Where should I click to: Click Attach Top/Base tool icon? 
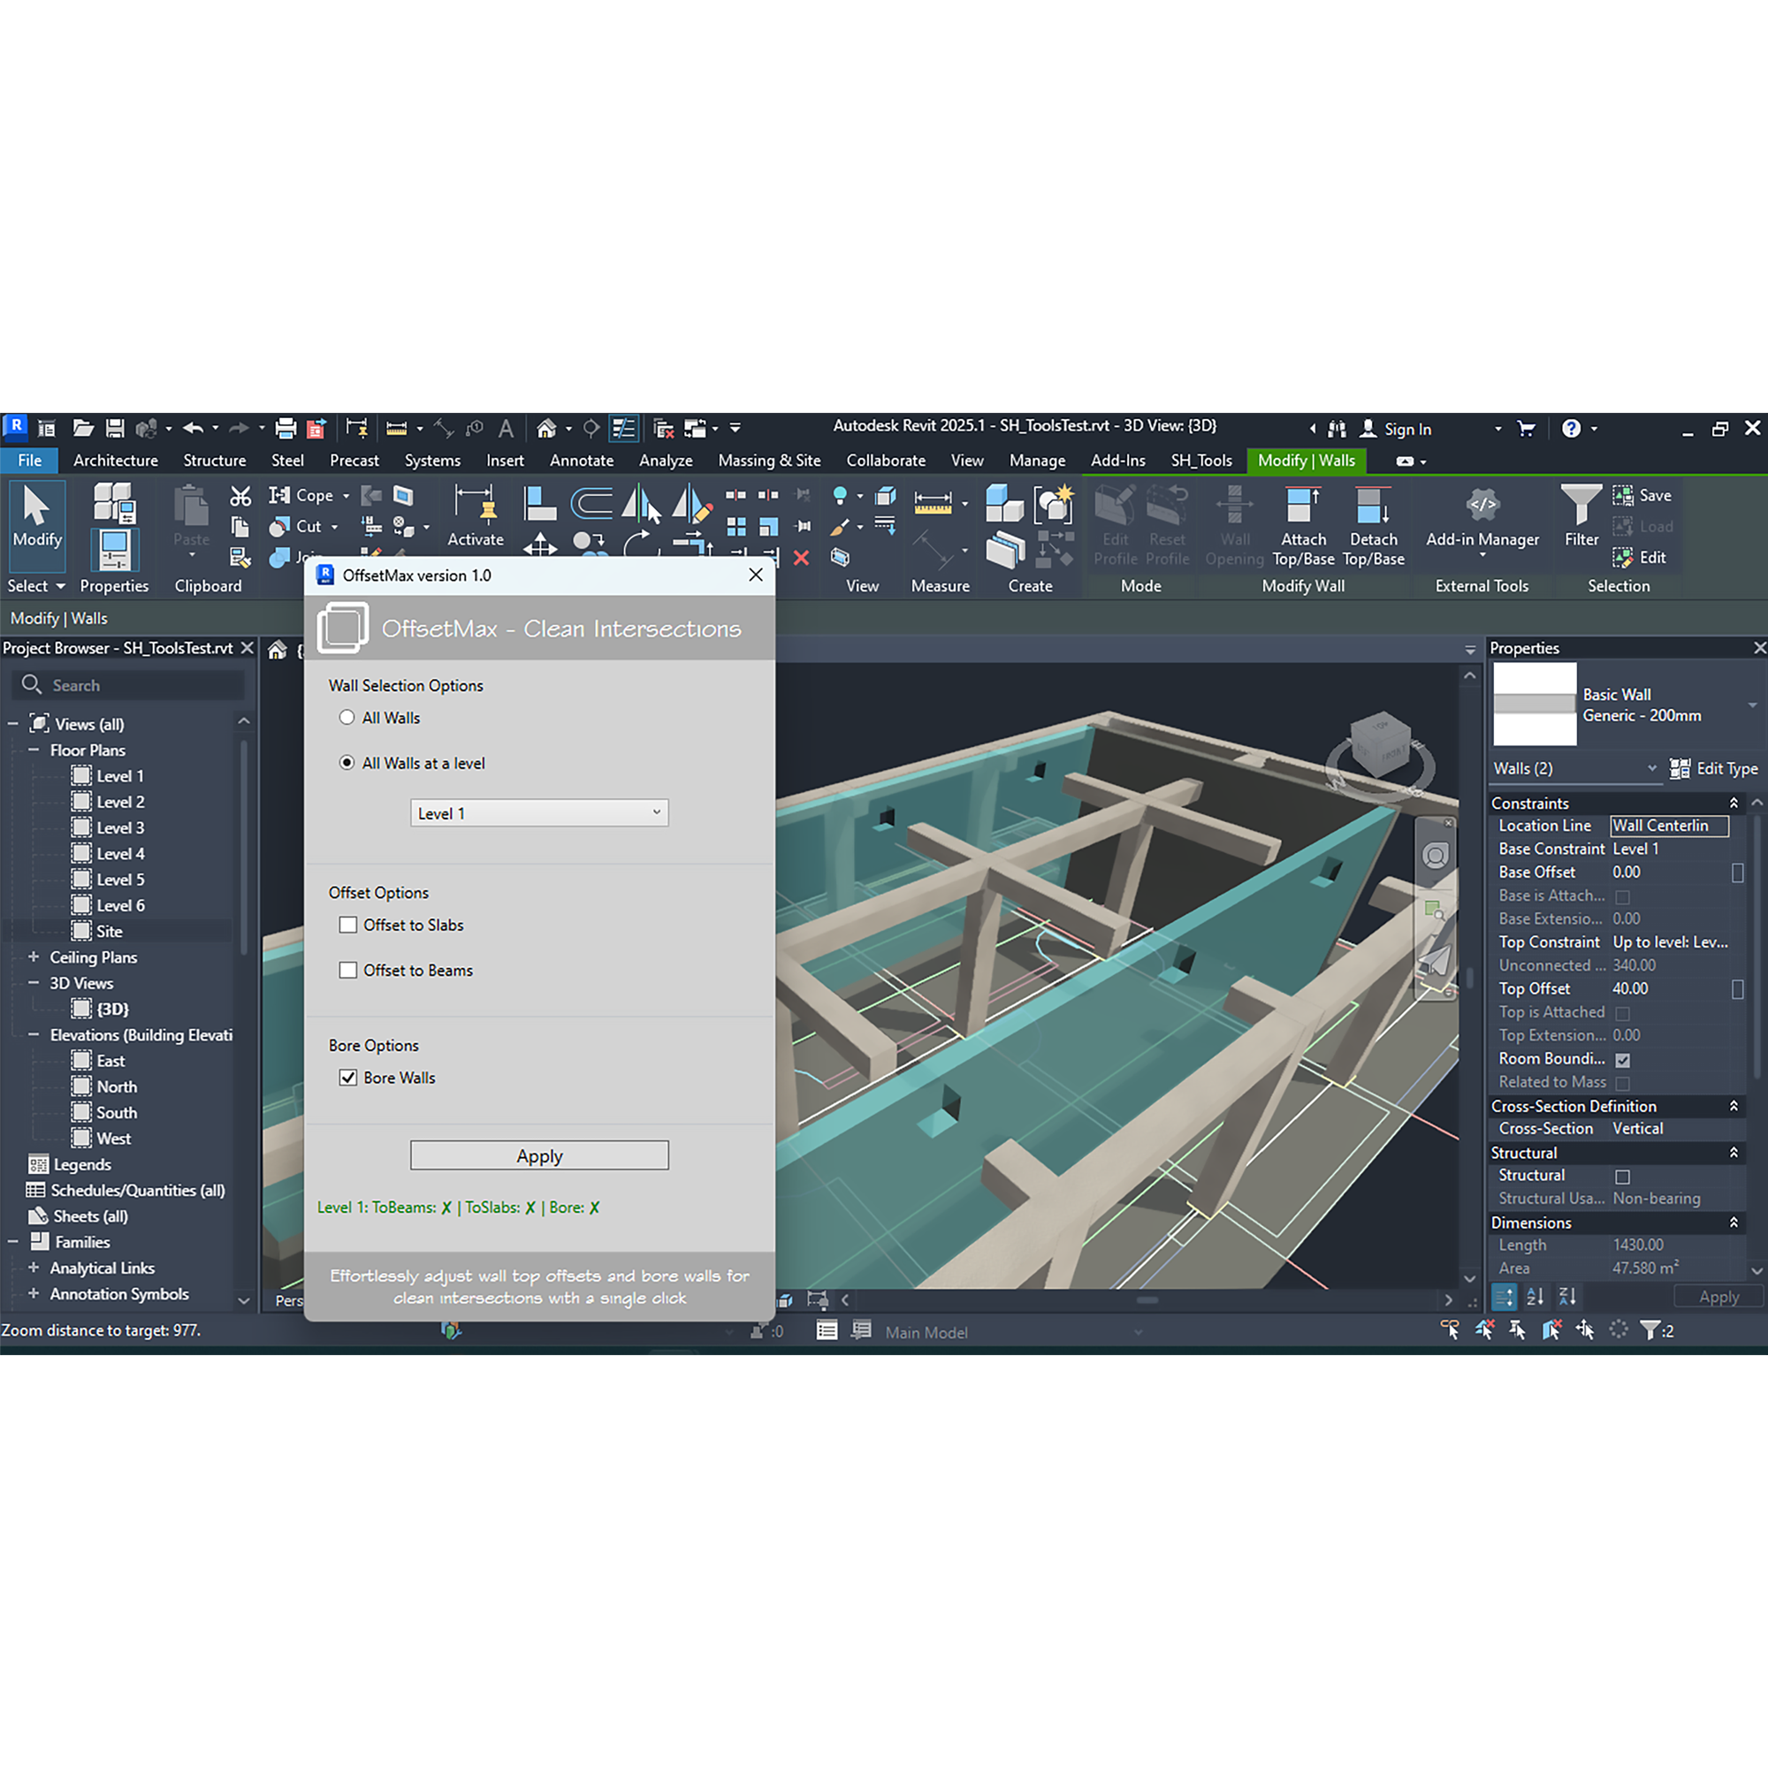(1302, 505)
